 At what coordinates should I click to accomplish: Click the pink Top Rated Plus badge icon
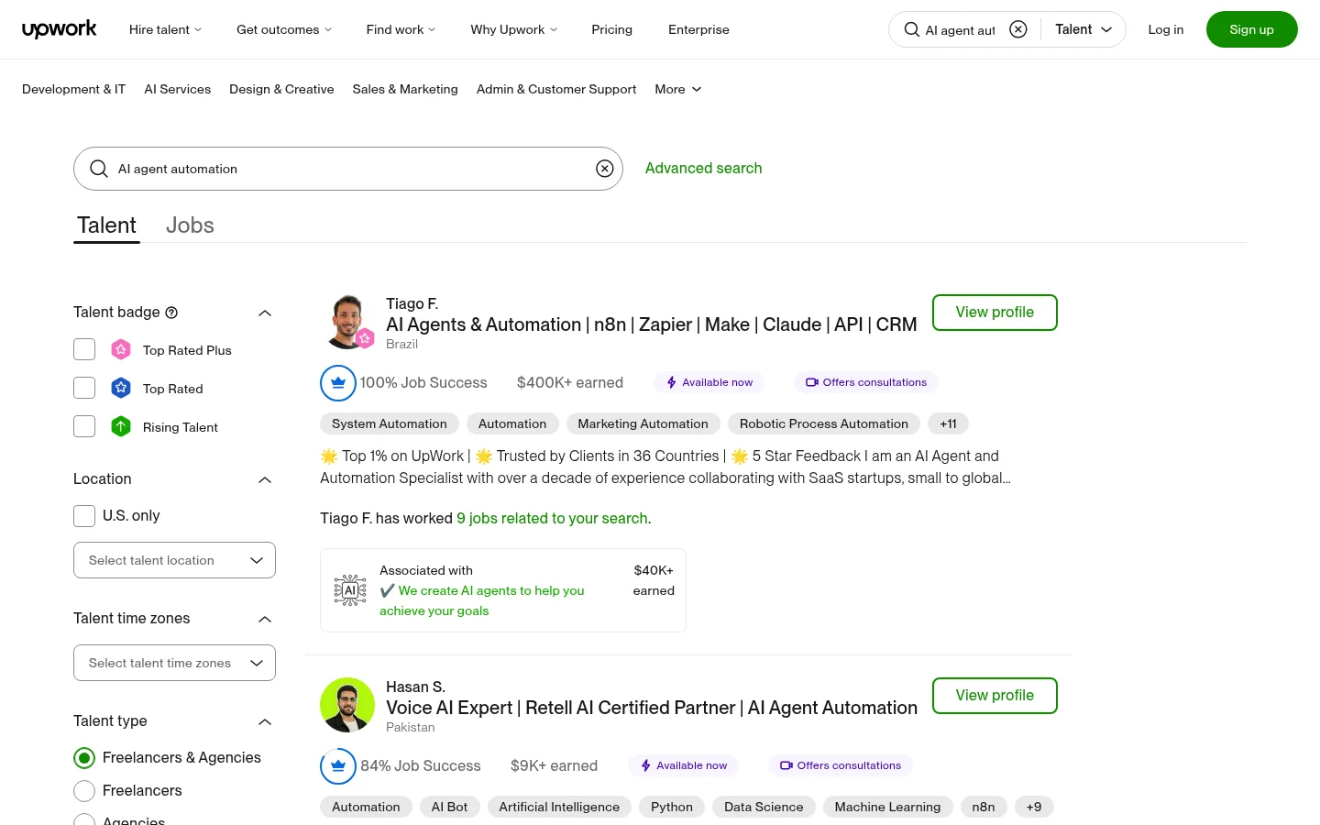tap(121, 349)
